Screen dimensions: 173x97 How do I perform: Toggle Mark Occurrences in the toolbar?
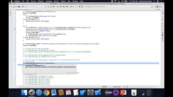82,7
